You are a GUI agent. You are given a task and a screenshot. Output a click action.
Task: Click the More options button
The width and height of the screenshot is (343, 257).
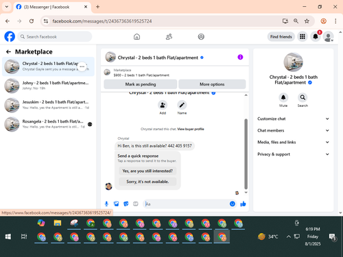click(x=212, y=84)
